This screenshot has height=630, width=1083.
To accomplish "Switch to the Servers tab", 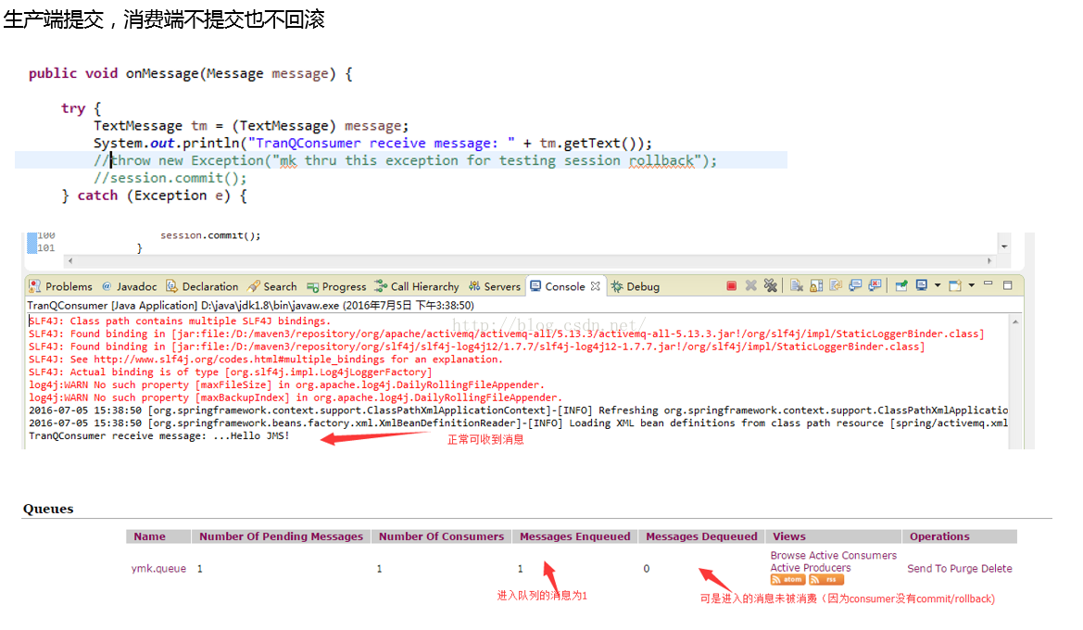I will click(x=495, y=286).
